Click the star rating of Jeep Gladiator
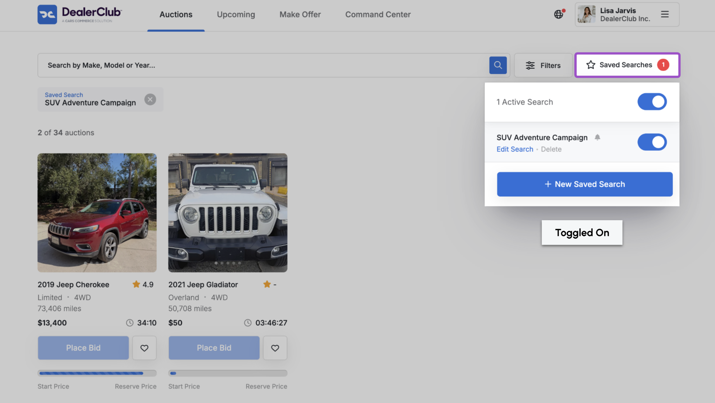This screenshot has height=403, width=715. [x=270, y=284]
